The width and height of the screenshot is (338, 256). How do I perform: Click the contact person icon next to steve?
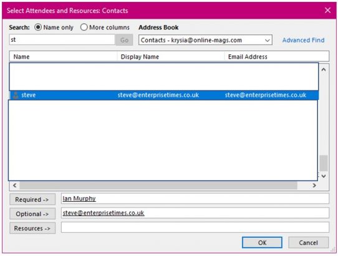(x=16, y=95)
